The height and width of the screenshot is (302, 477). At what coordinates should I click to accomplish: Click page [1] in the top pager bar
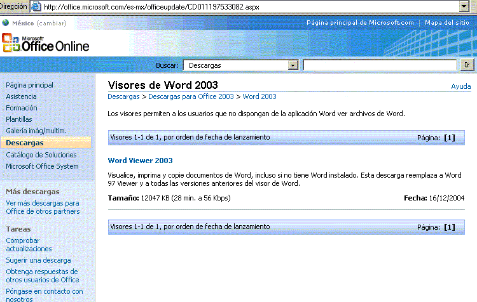(x=450, y=138)
